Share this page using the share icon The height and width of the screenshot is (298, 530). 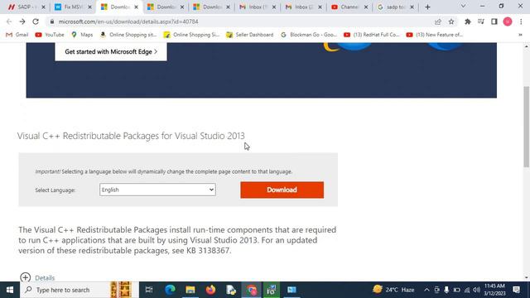[438, 22]
